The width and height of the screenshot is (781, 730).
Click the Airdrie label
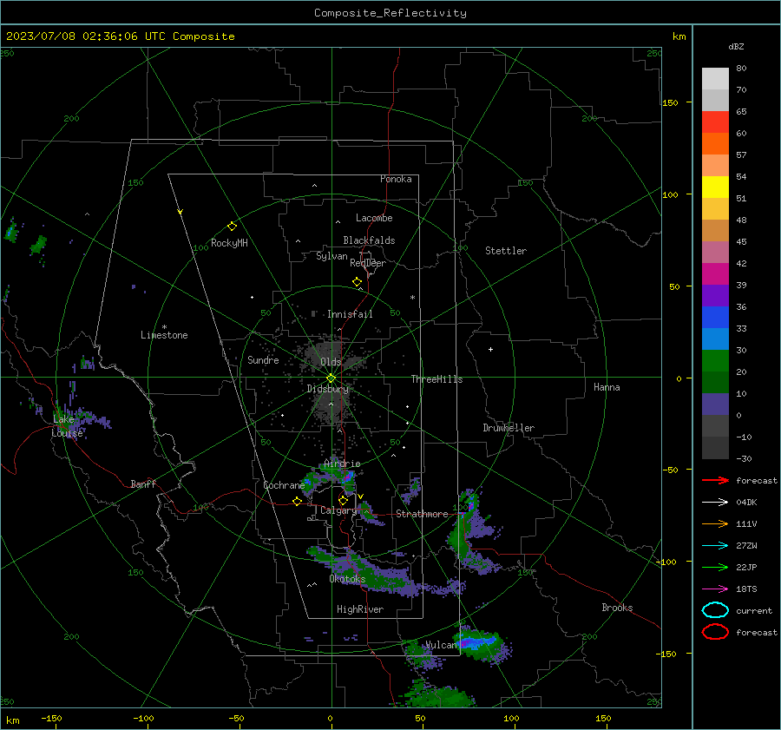342,464
